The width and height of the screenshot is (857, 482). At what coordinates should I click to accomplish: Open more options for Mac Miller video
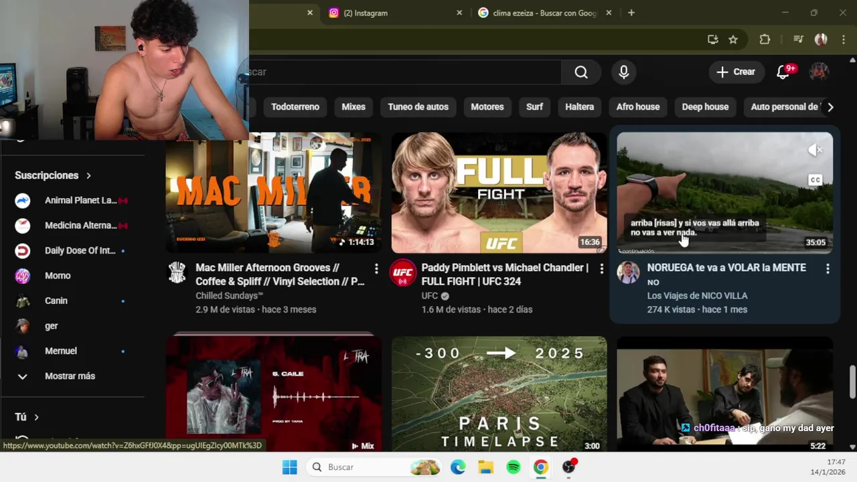point(376,268)
